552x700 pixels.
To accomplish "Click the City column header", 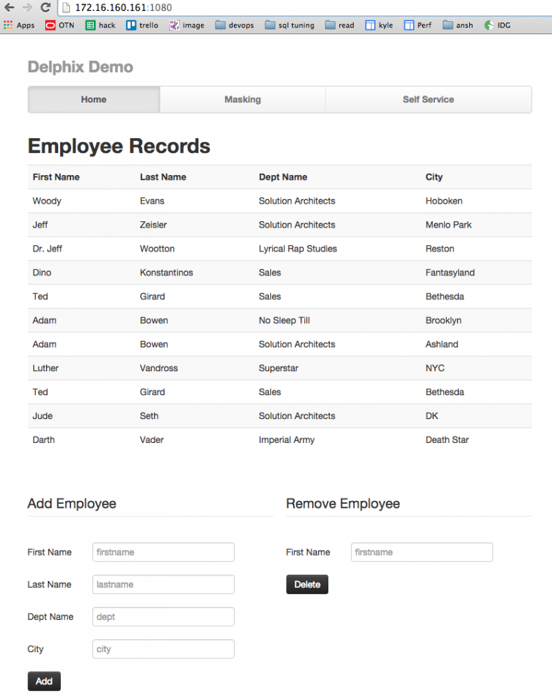I will pos(434,177).
